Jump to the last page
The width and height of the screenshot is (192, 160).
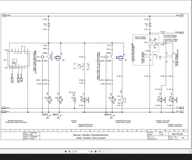click(96, 151)
